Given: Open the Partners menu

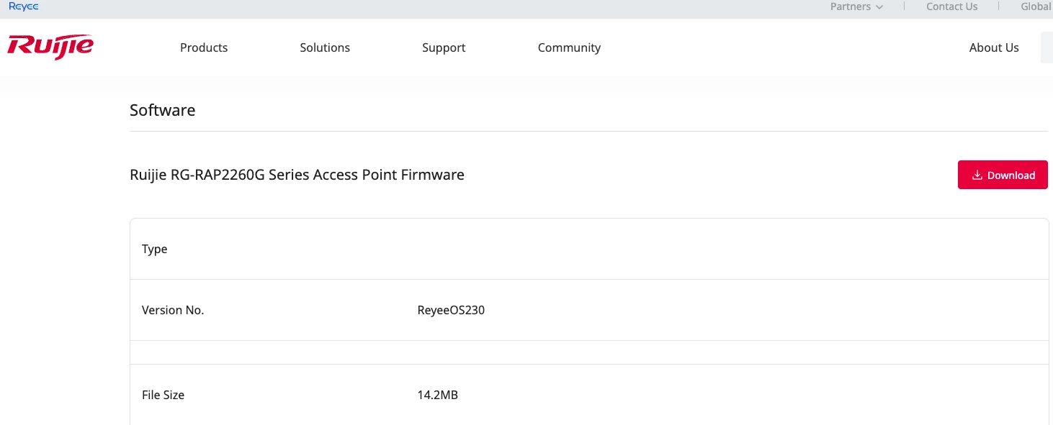Looking at the screenshot, I should [x=851, y=6].
